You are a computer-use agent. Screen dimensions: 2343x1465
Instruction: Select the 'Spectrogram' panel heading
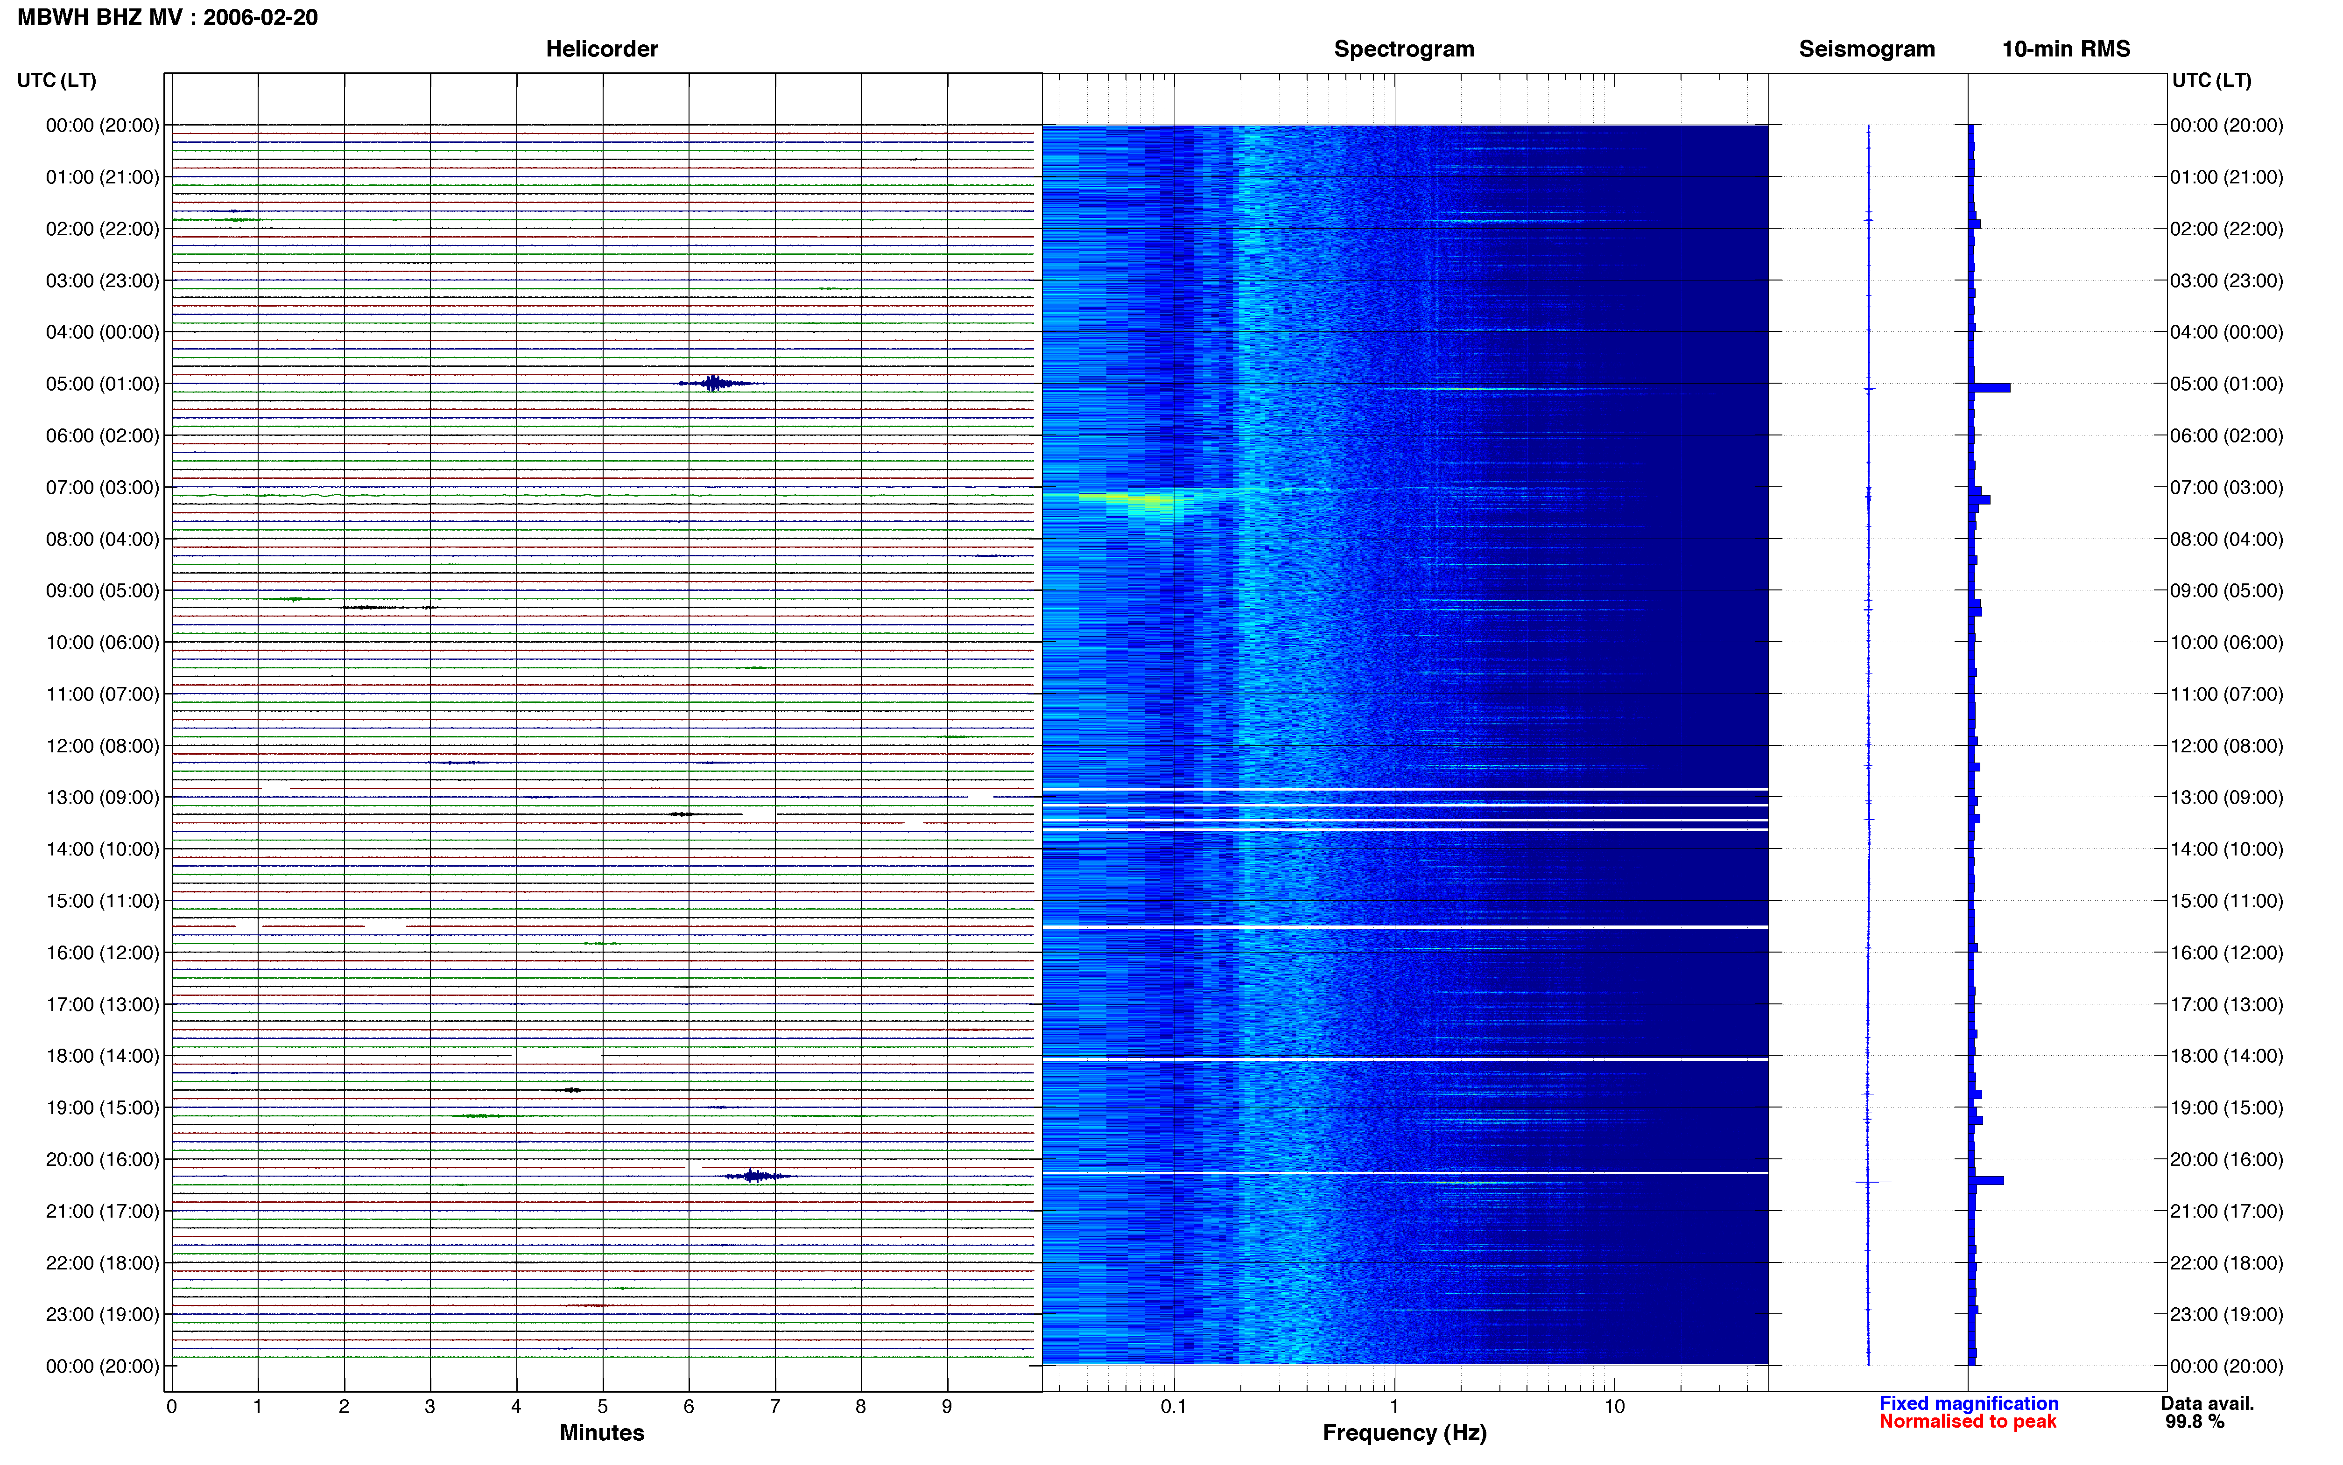click(1404, 49)
